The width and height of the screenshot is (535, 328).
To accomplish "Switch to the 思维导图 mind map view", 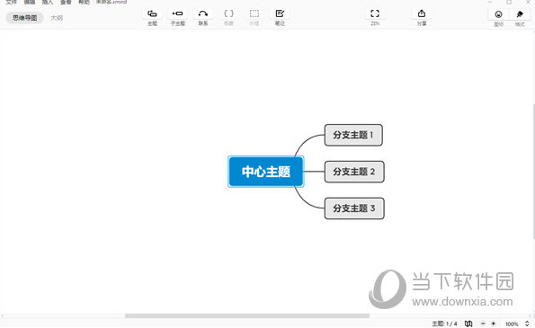I will point(24,18).
